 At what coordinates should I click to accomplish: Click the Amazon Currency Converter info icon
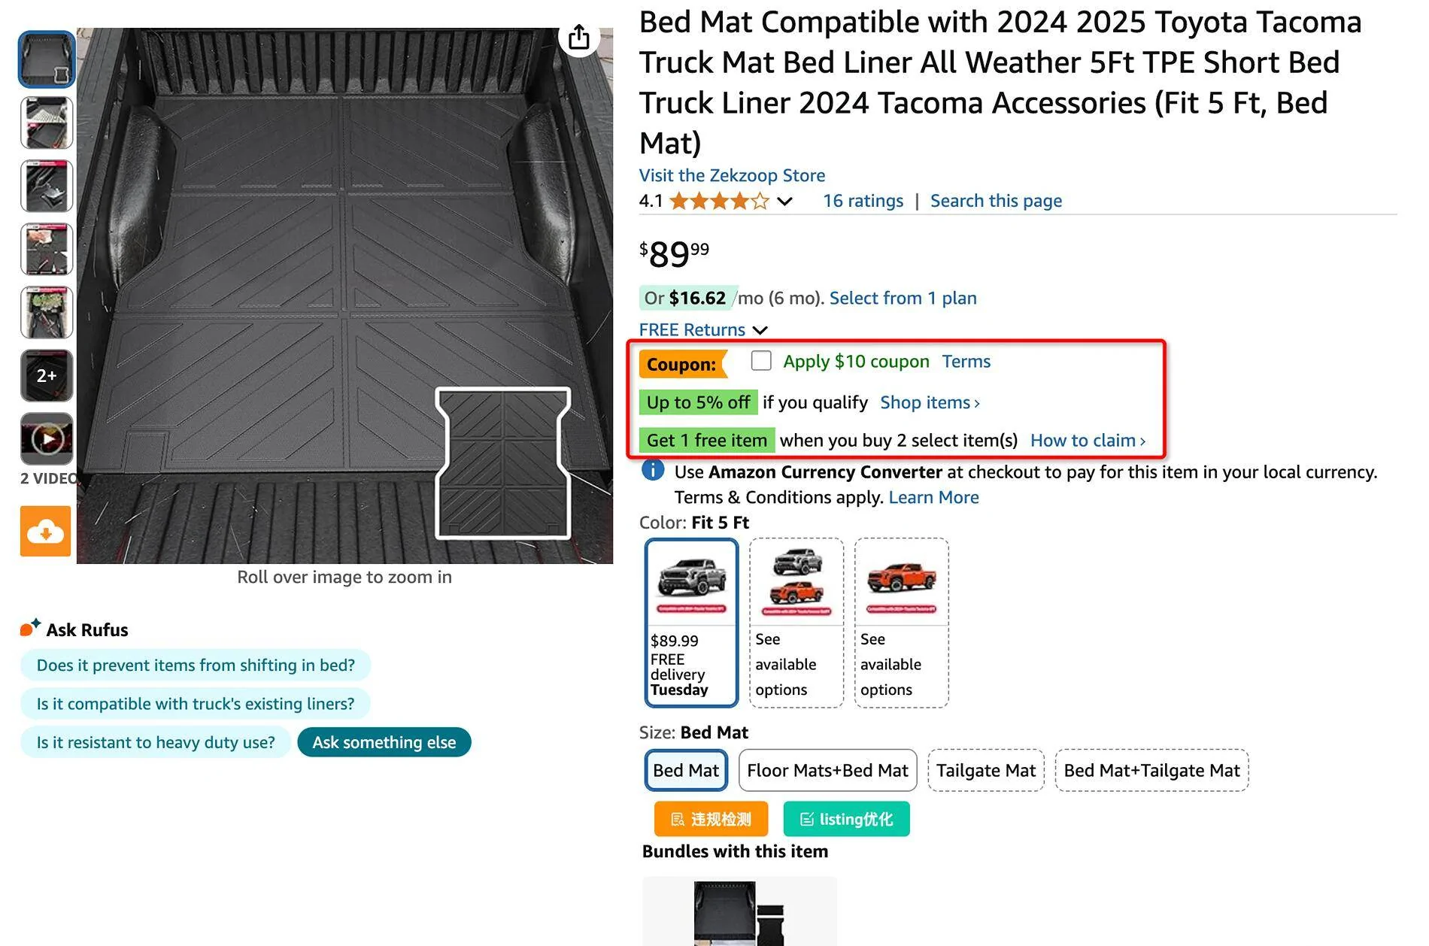pyautogui.click(x=652, y=471)
